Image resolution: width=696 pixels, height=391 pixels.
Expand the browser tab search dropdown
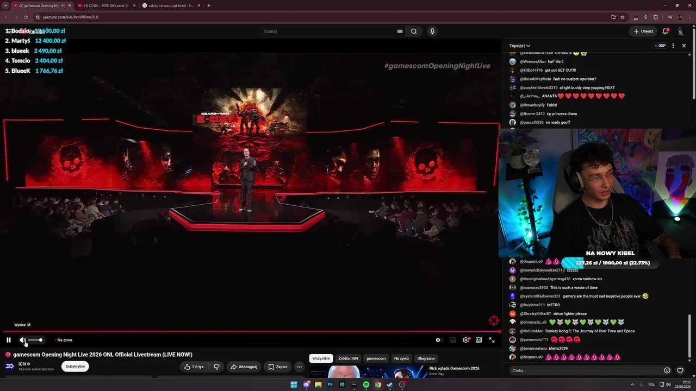[x=5, y=5]
